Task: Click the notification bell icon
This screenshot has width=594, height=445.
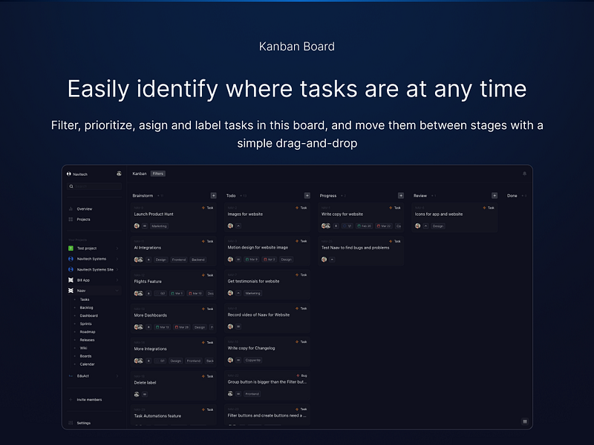Action: click(x=525, y=174)
